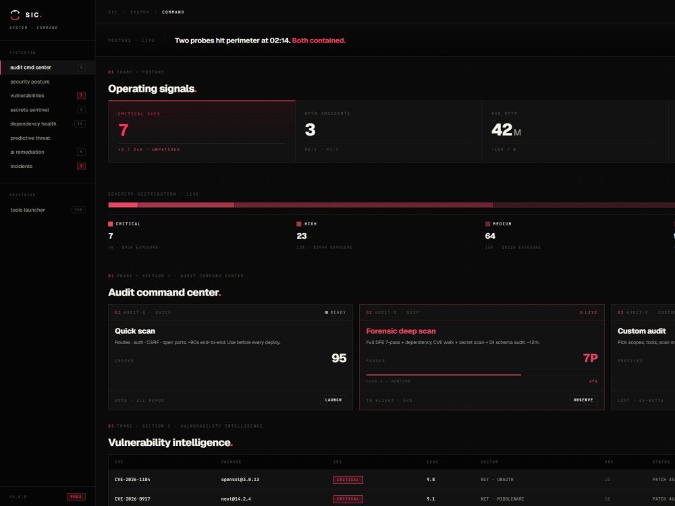Screen dimensions: 675x506
Task: Click CVSS score 9.8
Action: point(431,479)
